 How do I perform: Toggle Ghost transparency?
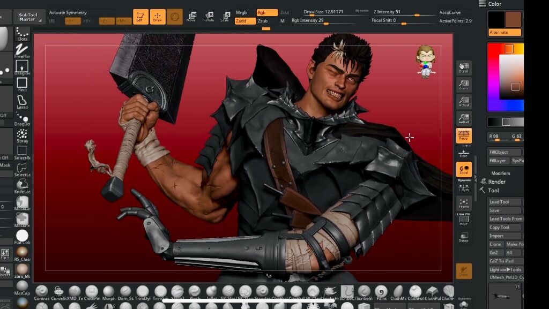[464, 271]
